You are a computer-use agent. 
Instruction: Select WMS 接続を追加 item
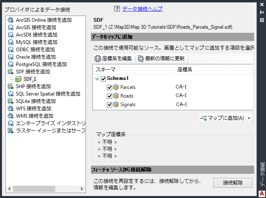coord(34,116)
